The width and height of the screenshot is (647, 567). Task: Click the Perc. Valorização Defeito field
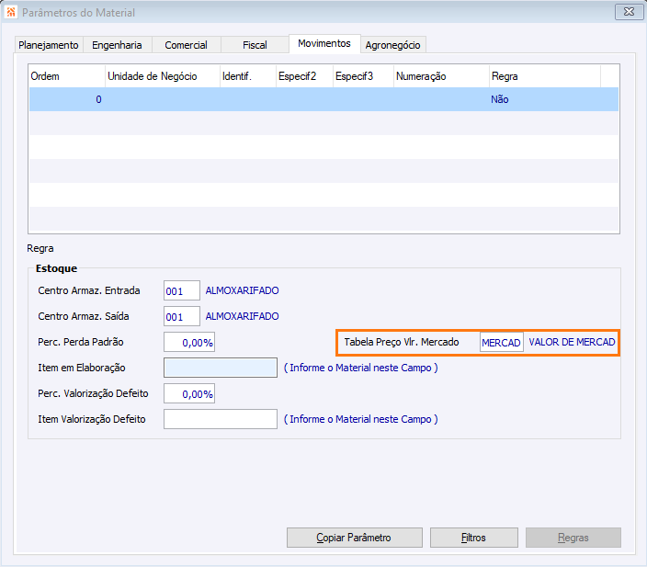tap(189, 393)
